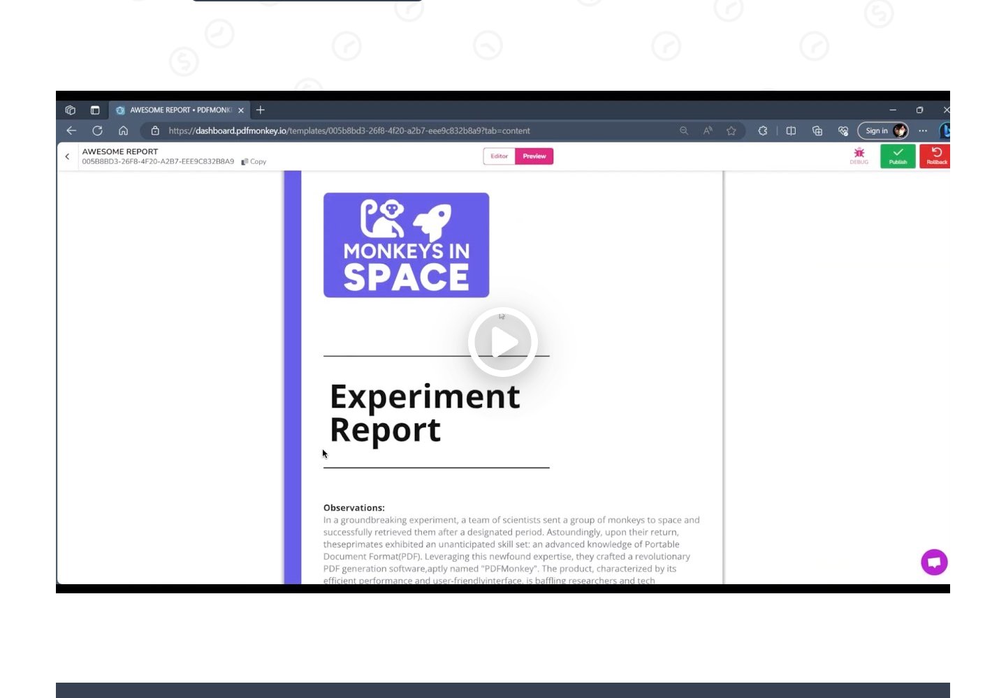1006x698 pixels.
Task: Click the read aloud icon
Action: click(708, 131)
